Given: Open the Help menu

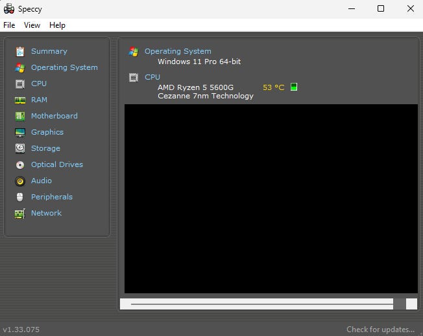Looking at the screenshot, I should click(57, 25).
